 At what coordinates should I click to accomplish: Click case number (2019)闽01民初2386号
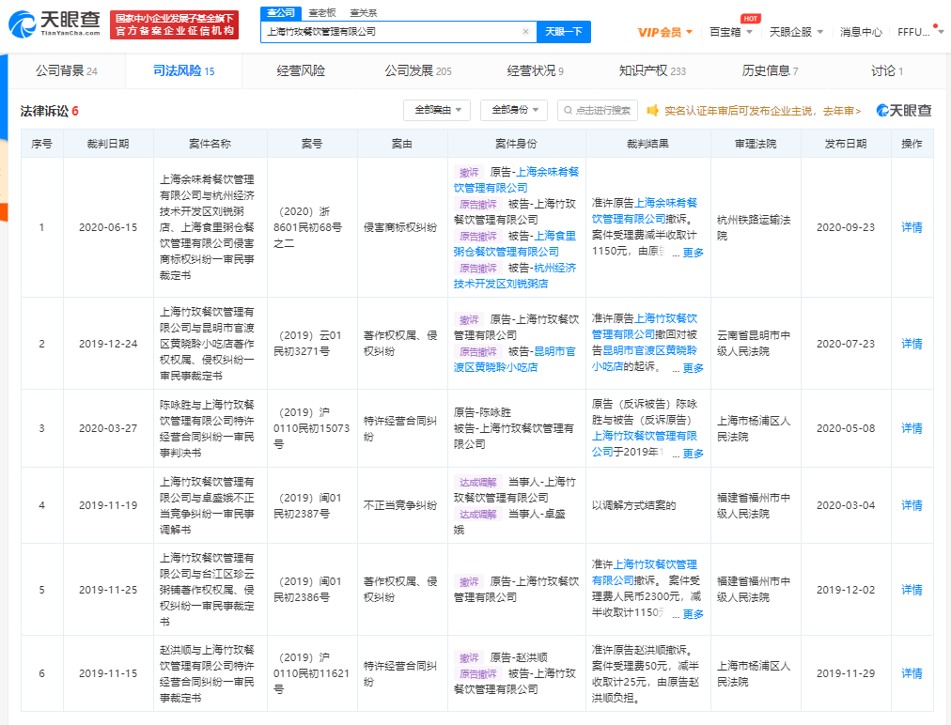(x=307, y=589)
